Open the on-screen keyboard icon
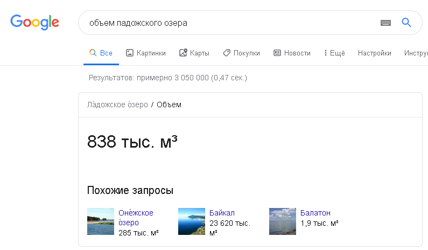The image size is (428, 250). (385, 23)
